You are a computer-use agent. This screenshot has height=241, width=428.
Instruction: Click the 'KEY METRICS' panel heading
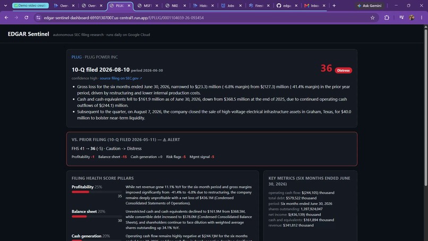[x=309, y=181]
